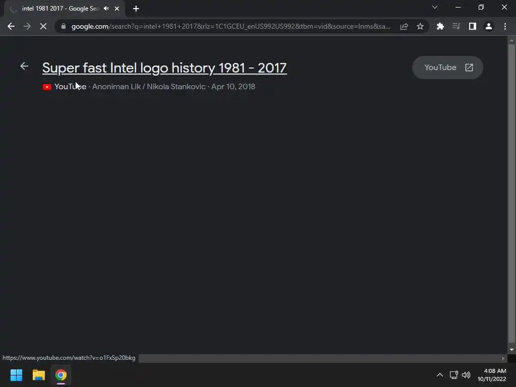This screenshot has width=516, height=387.
Task: Open the Chrome profile icon
Action: [x=489, y=26]
